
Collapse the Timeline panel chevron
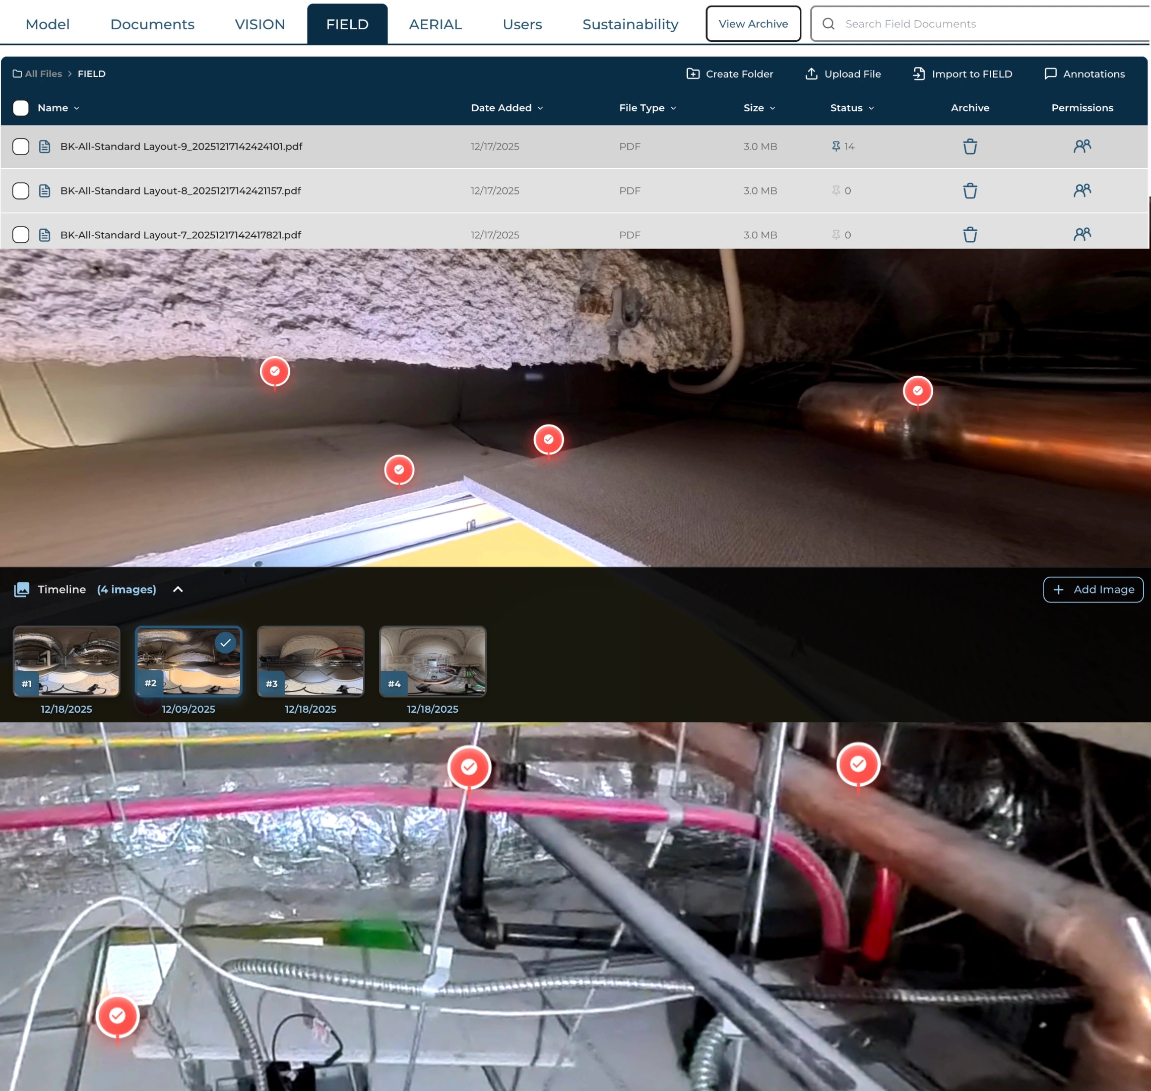177,589
